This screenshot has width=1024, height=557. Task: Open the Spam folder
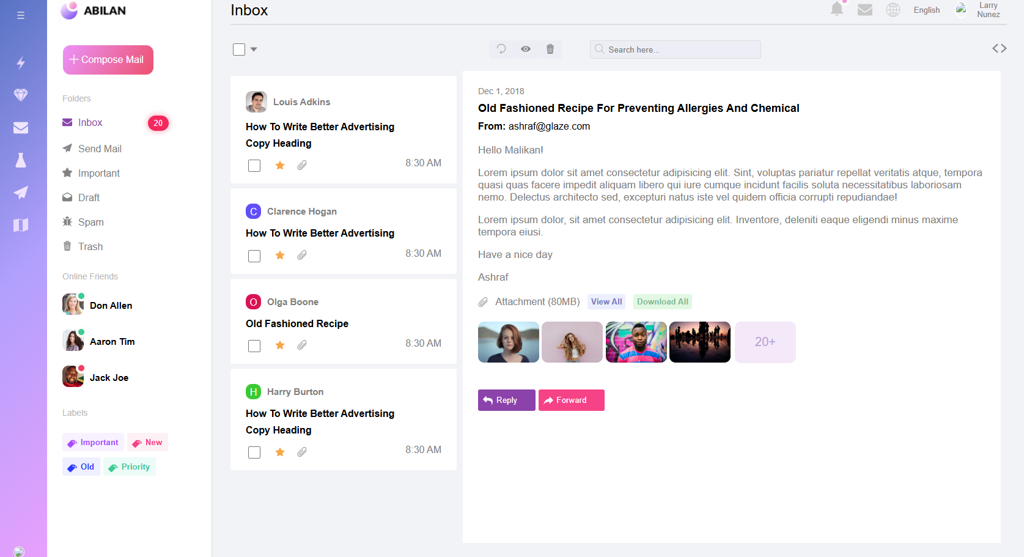tap(90, 222)
